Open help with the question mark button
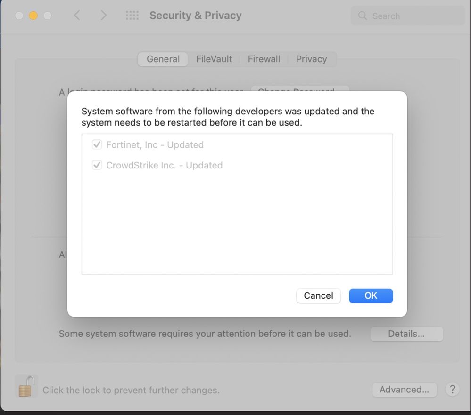Screen dimensions: 471x415 click(x=452, y=390)
